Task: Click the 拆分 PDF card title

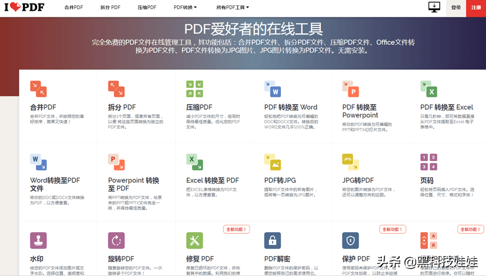Action: tap(122, 107)
